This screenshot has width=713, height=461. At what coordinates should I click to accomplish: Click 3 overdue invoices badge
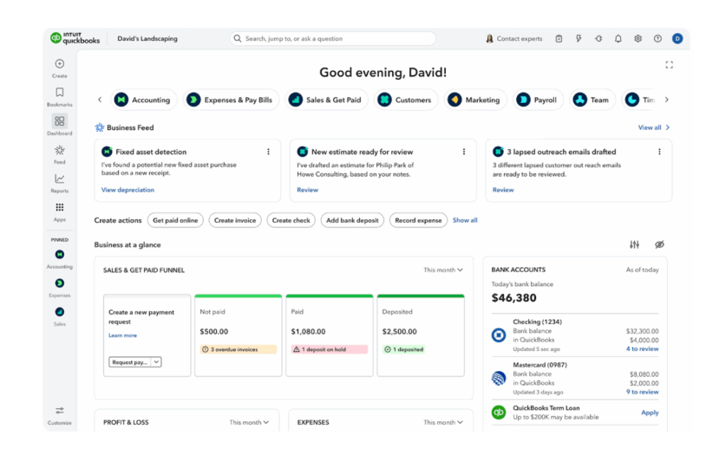tap(238, 349)
